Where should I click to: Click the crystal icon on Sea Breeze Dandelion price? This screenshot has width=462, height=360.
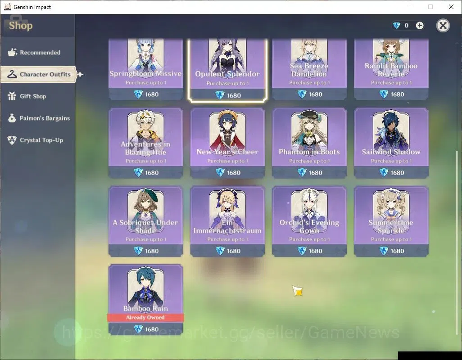pyautogui.click(x=302, y=94)
